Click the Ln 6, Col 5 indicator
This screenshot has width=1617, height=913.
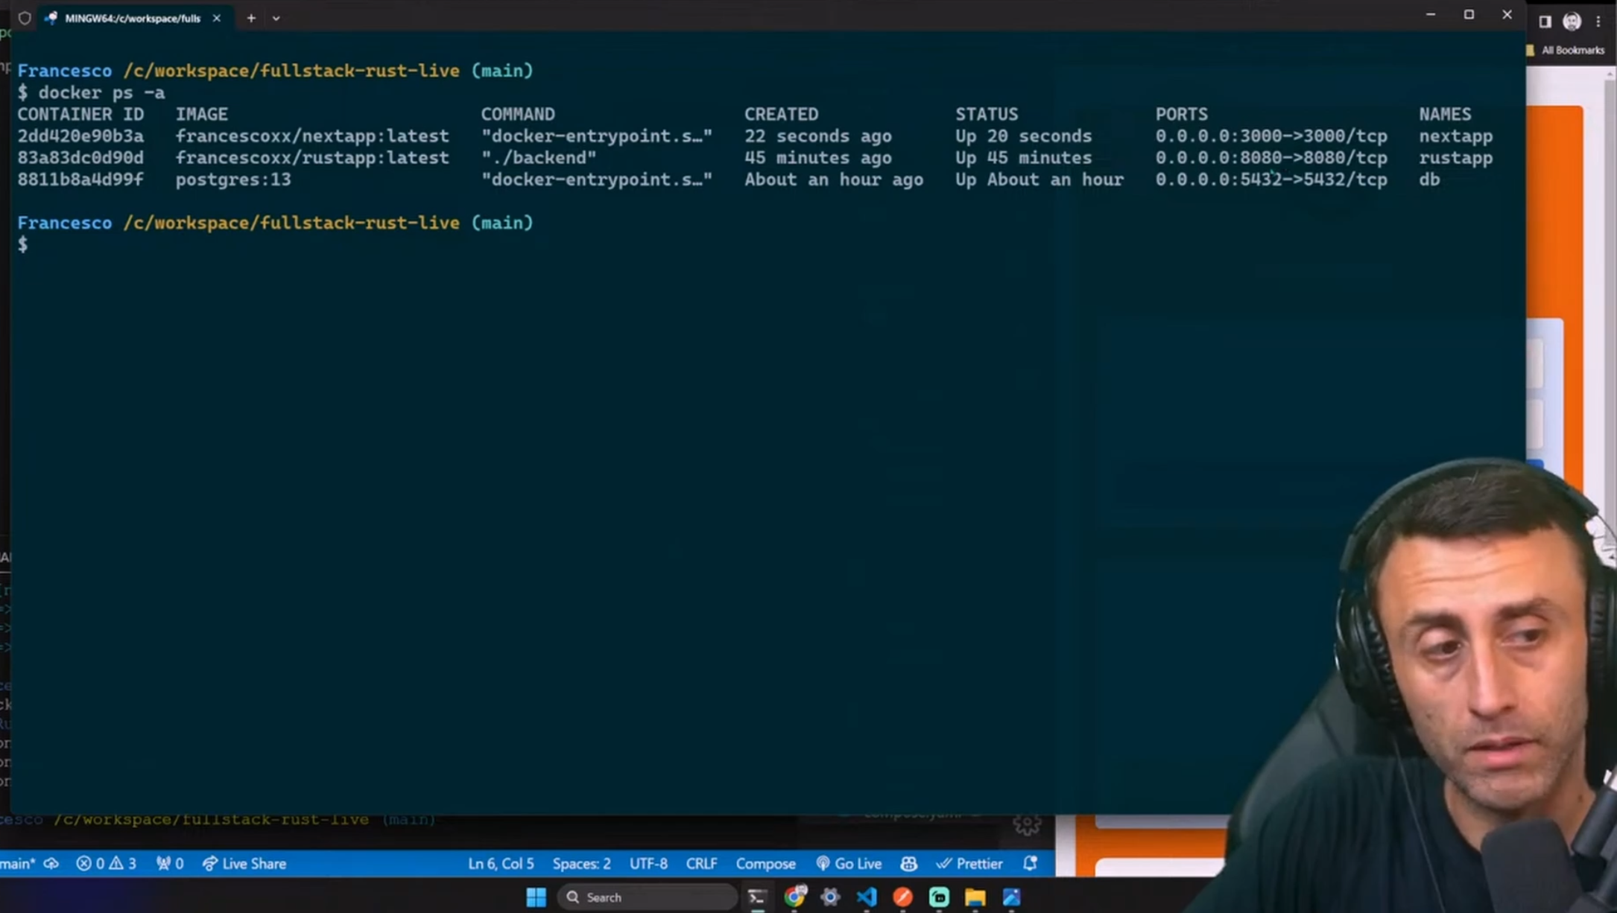pyautogui.click(x=501, y=863)
